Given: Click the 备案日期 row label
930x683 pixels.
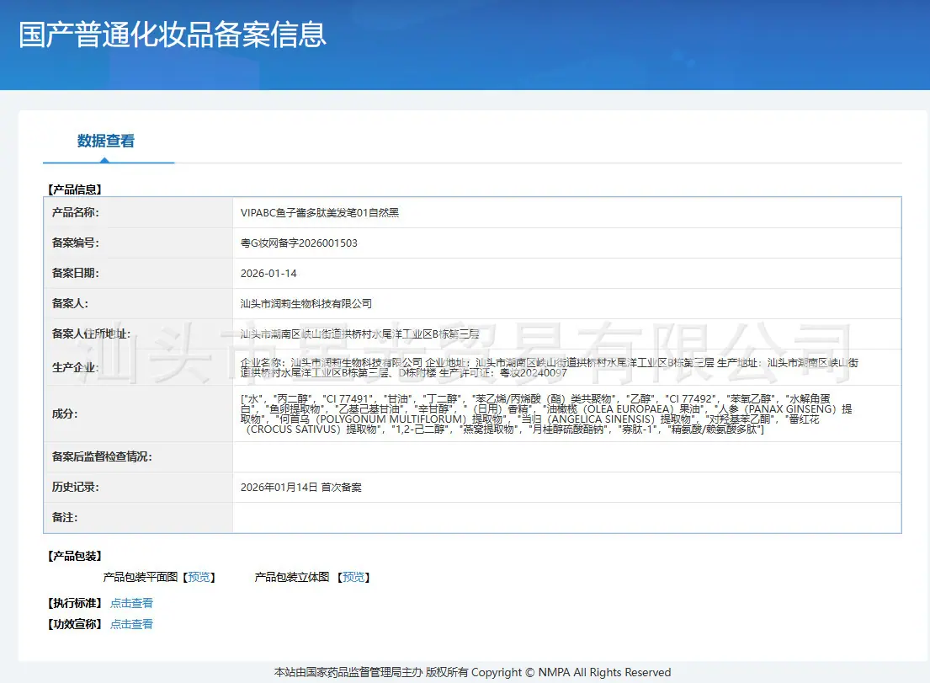Looking at the screenshot, I should (x=75, y=273).
